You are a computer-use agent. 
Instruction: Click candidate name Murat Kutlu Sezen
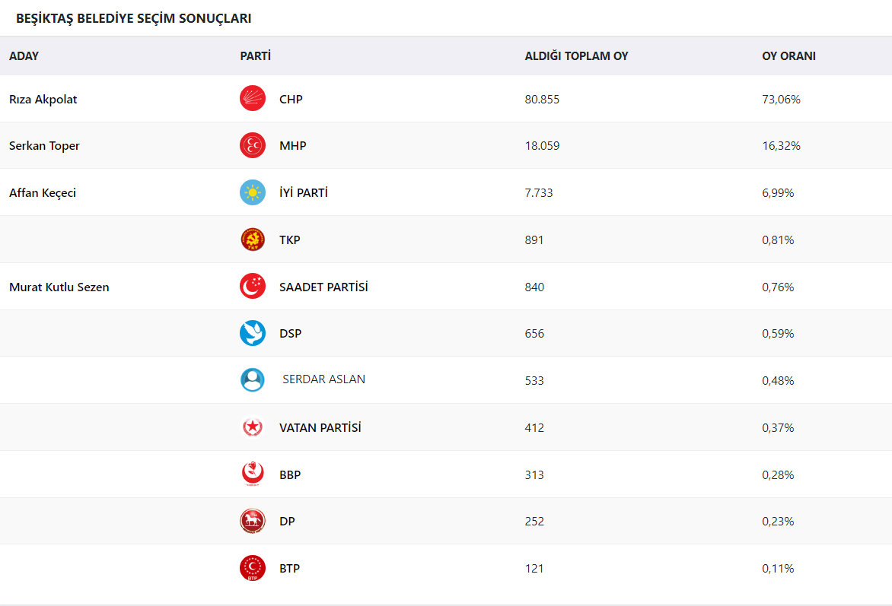tap(59, 287)
